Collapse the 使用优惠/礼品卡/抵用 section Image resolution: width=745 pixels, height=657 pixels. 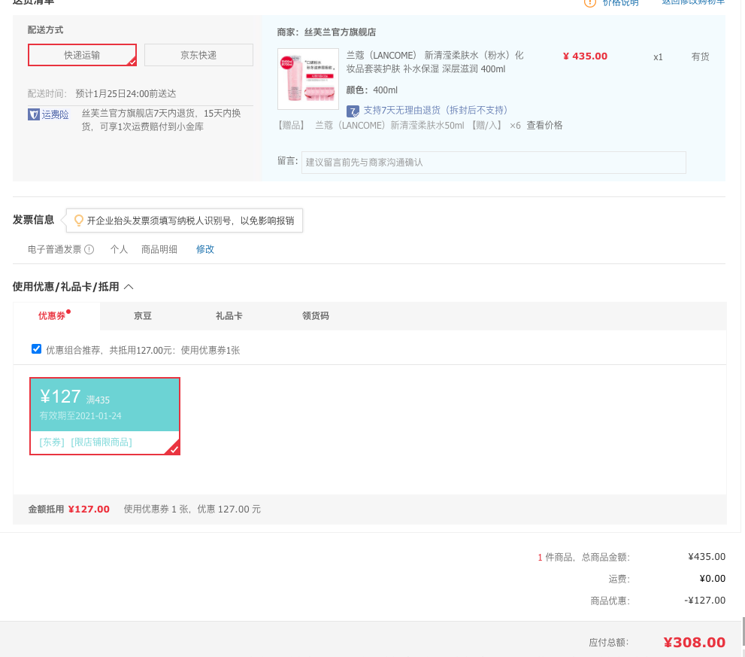(129, 287)
